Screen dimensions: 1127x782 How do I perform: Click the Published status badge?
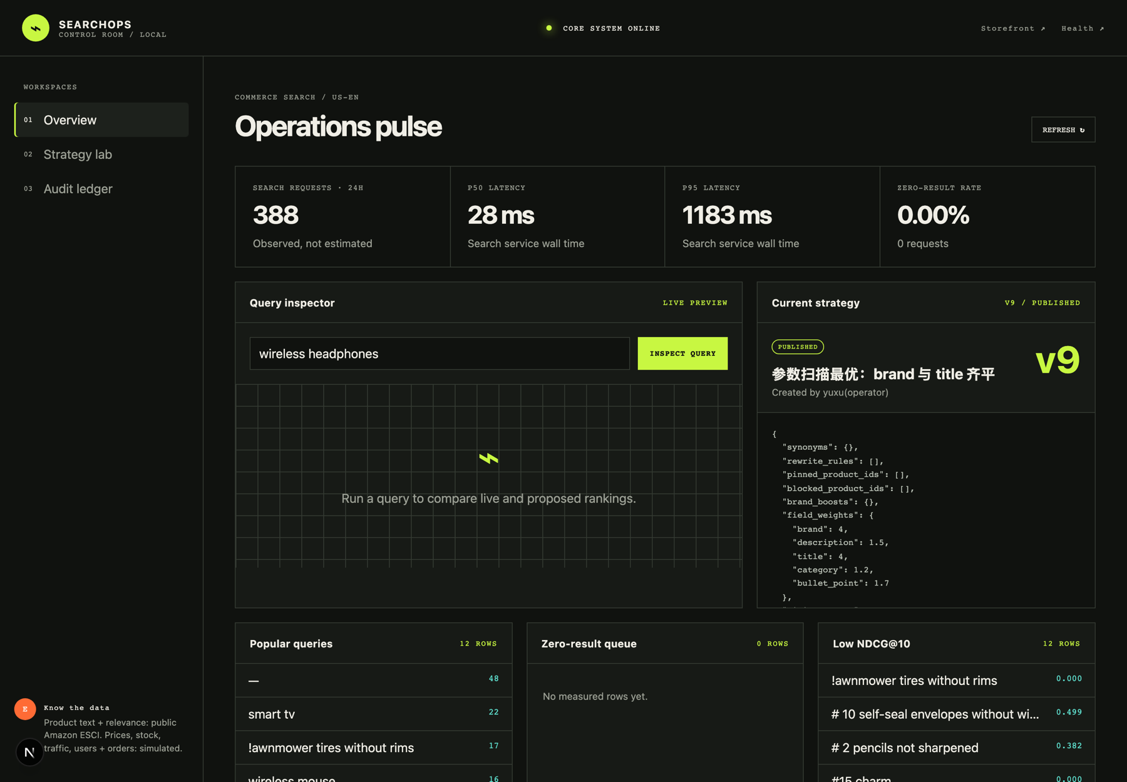[x=798, y=347]
